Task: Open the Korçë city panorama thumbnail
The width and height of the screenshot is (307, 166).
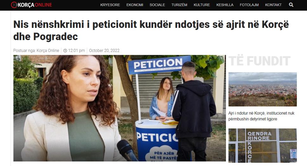Action: pos(263,89)
